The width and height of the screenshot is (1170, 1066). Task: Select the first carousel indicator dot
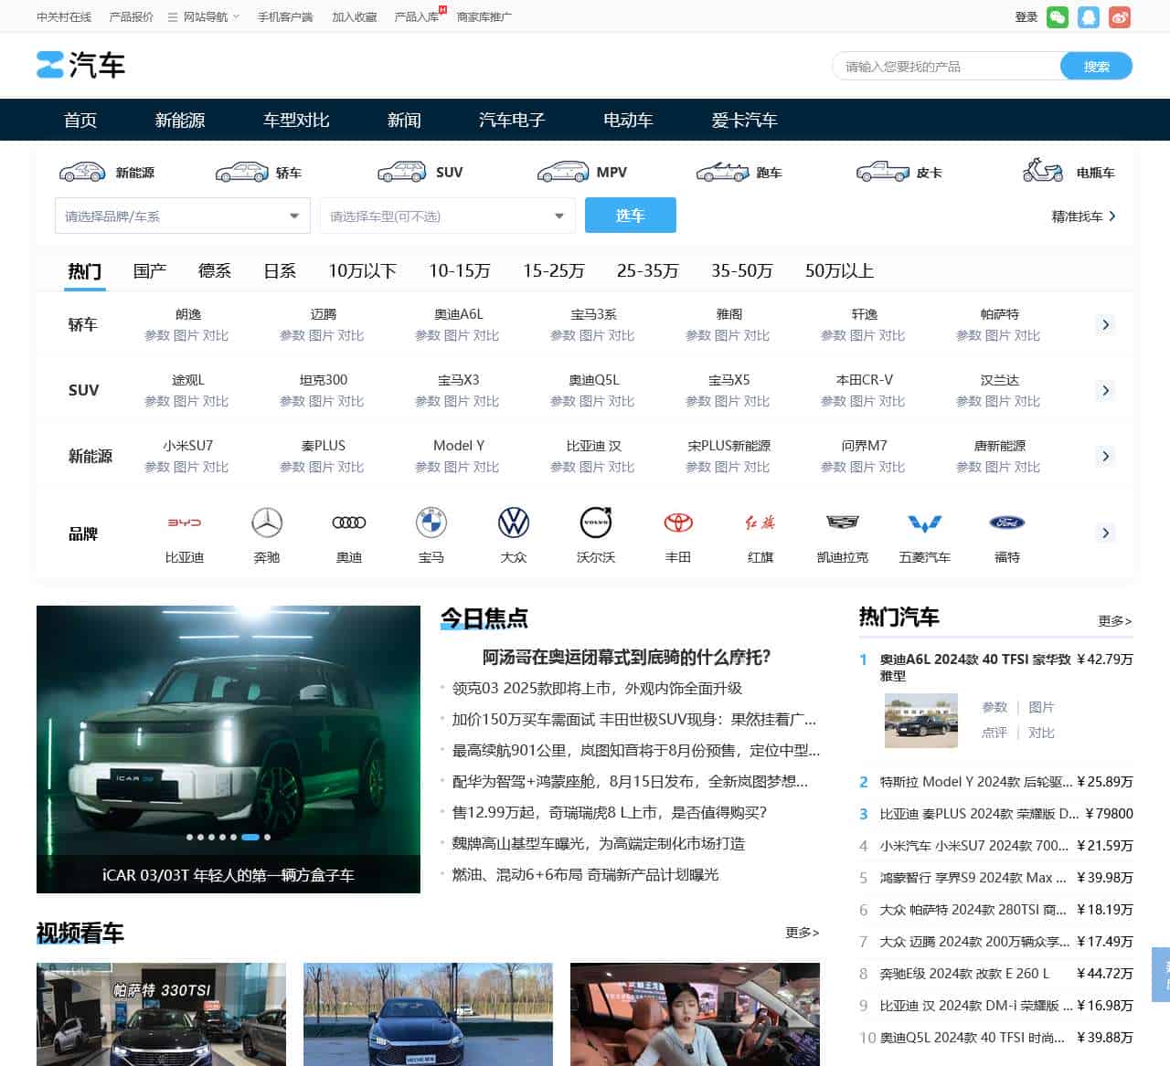click(189, 837)
